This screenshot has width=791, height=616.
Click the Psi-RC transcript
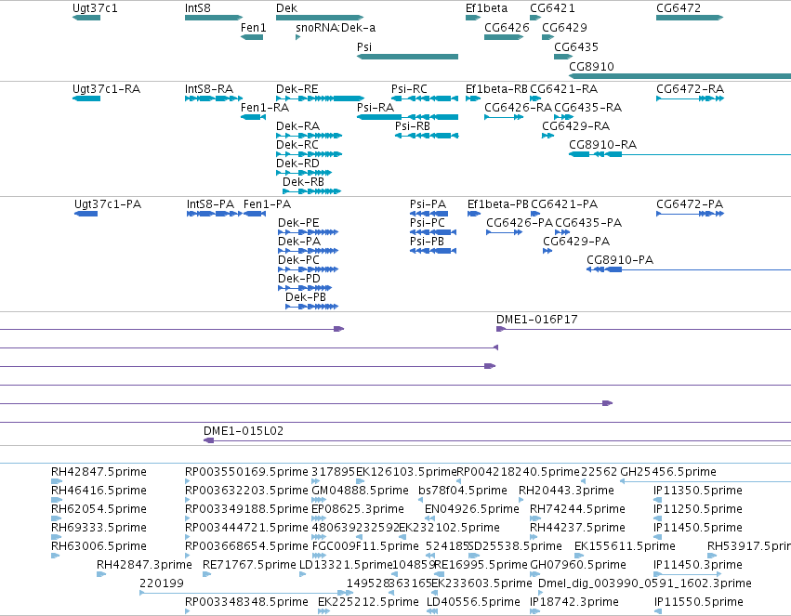425,98
